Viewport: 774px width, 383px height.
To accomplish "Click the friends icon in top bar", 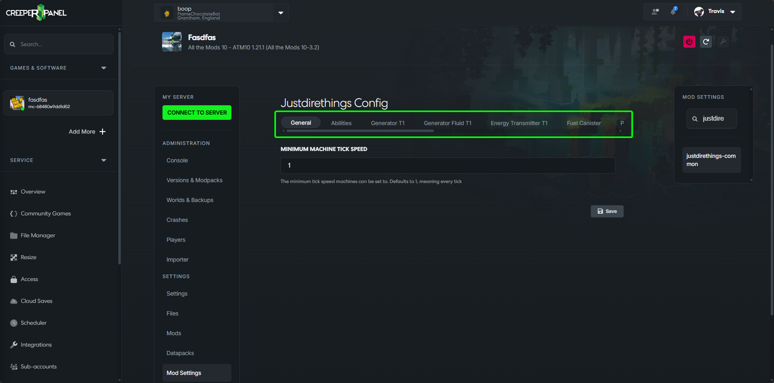I will pos(655,12).
